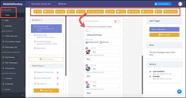
Task: Delete the Quick Question widget
Action: click(x=115, y=21)
